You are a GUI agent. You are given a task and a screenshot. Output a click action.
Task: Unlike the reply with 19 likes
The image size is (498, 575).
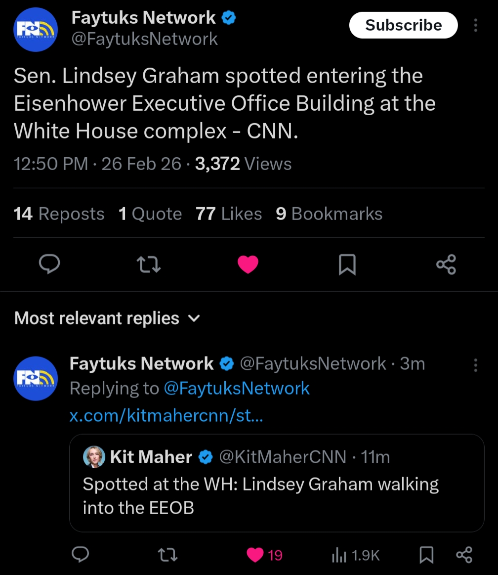pos(255,555)
